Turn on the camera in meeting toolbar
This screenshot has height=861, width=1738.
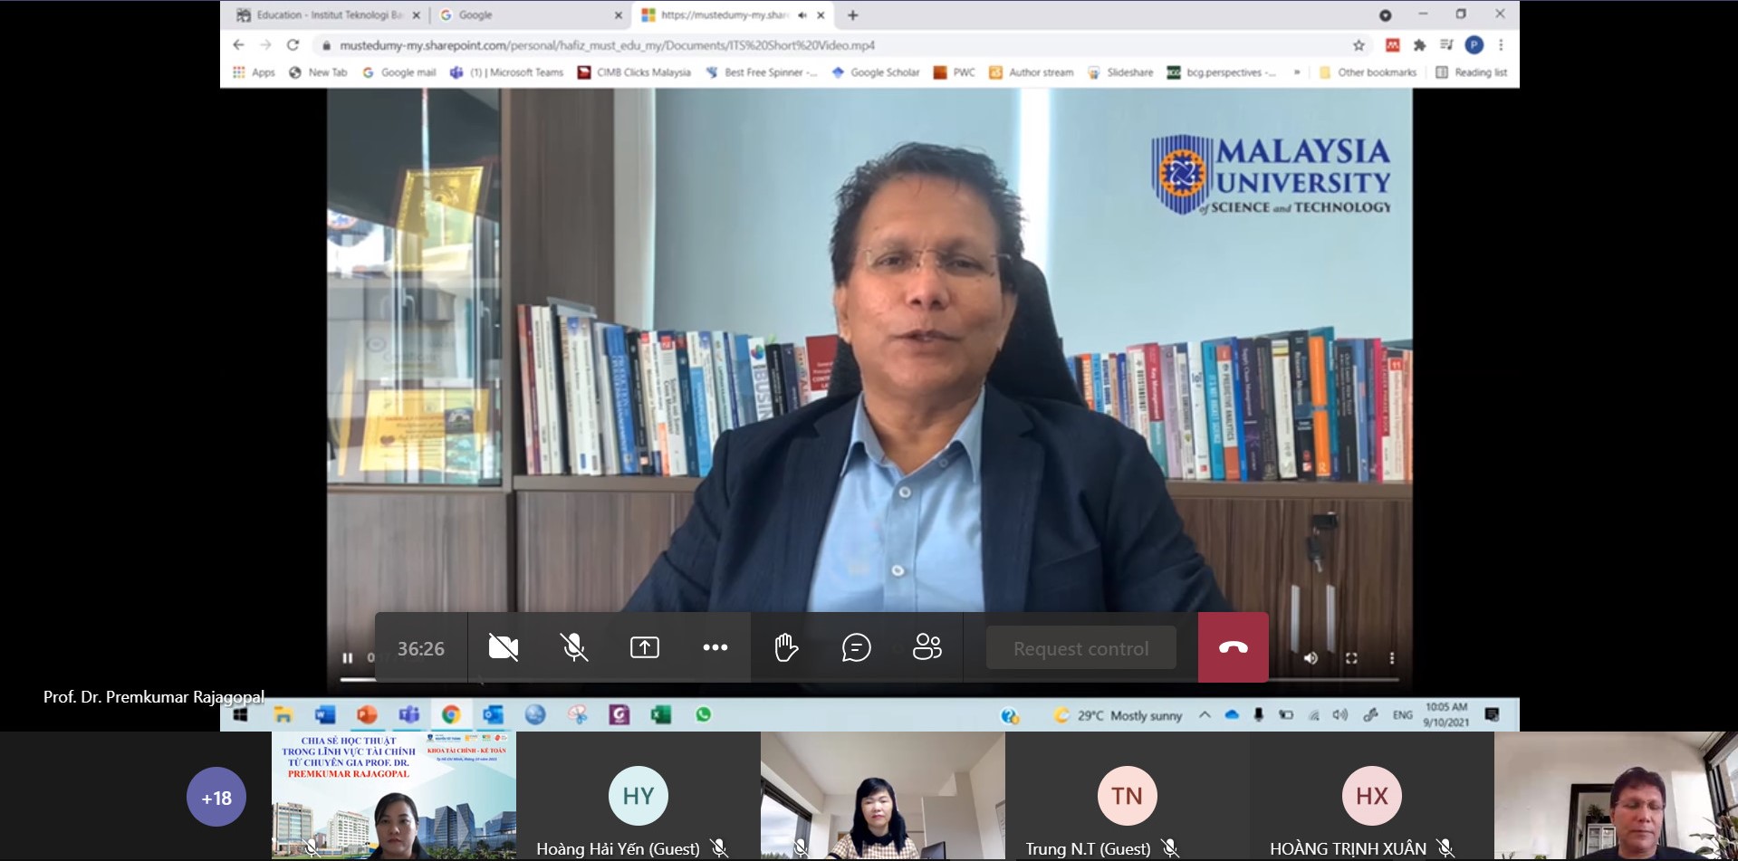tap(504, 647)
